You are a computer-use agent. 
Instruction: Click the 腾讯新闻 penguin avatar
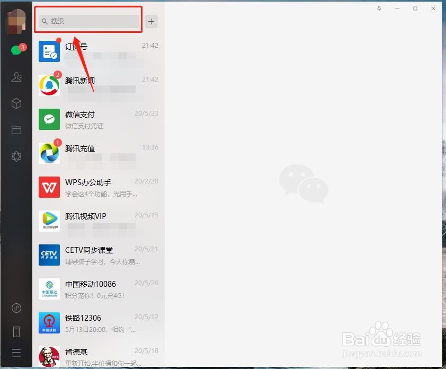click(x=49, y=85)
